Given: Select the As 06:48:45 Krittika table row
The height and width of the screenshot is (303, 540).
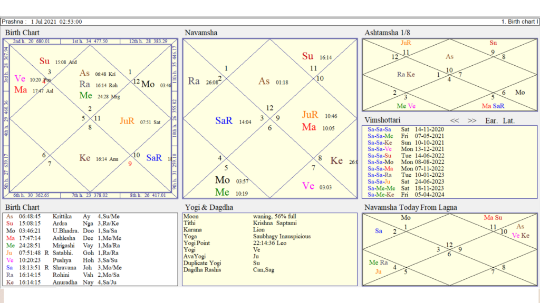Looking at the screenshot, I should [63, 216].
